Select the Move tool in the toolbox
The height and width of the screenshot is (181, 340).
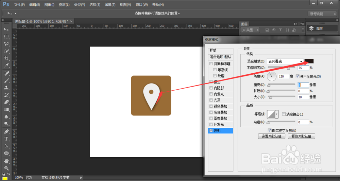[6, 29]
